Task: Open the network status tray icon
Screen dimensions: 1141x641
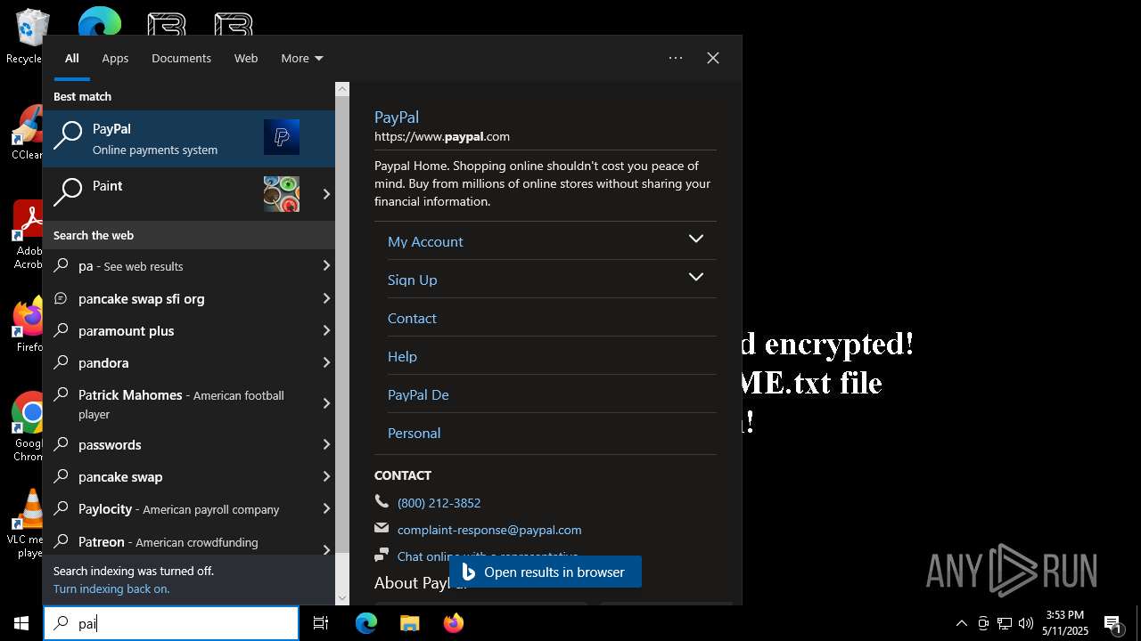Action: click(1005, 623)
